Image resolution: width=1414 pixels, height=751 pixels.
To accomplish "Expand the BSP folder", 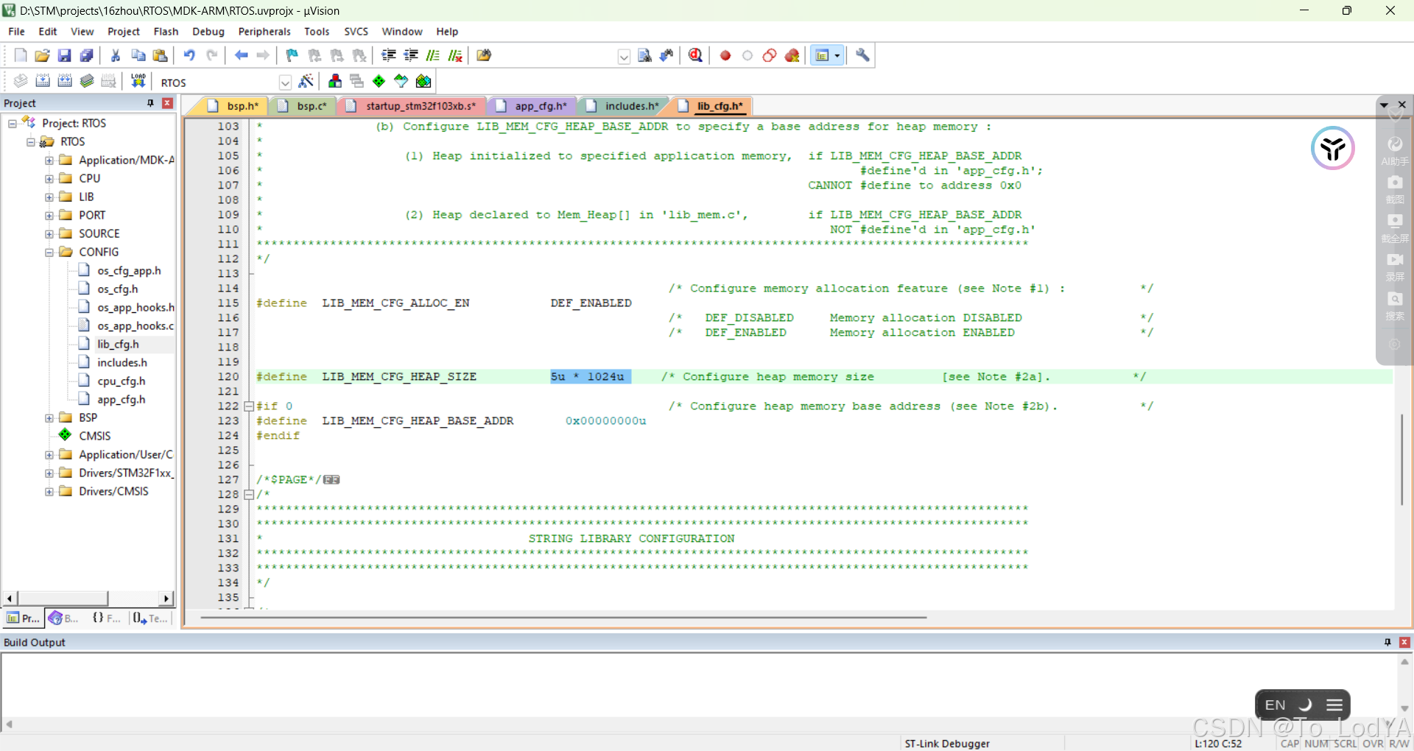I will tap(49, 417).
